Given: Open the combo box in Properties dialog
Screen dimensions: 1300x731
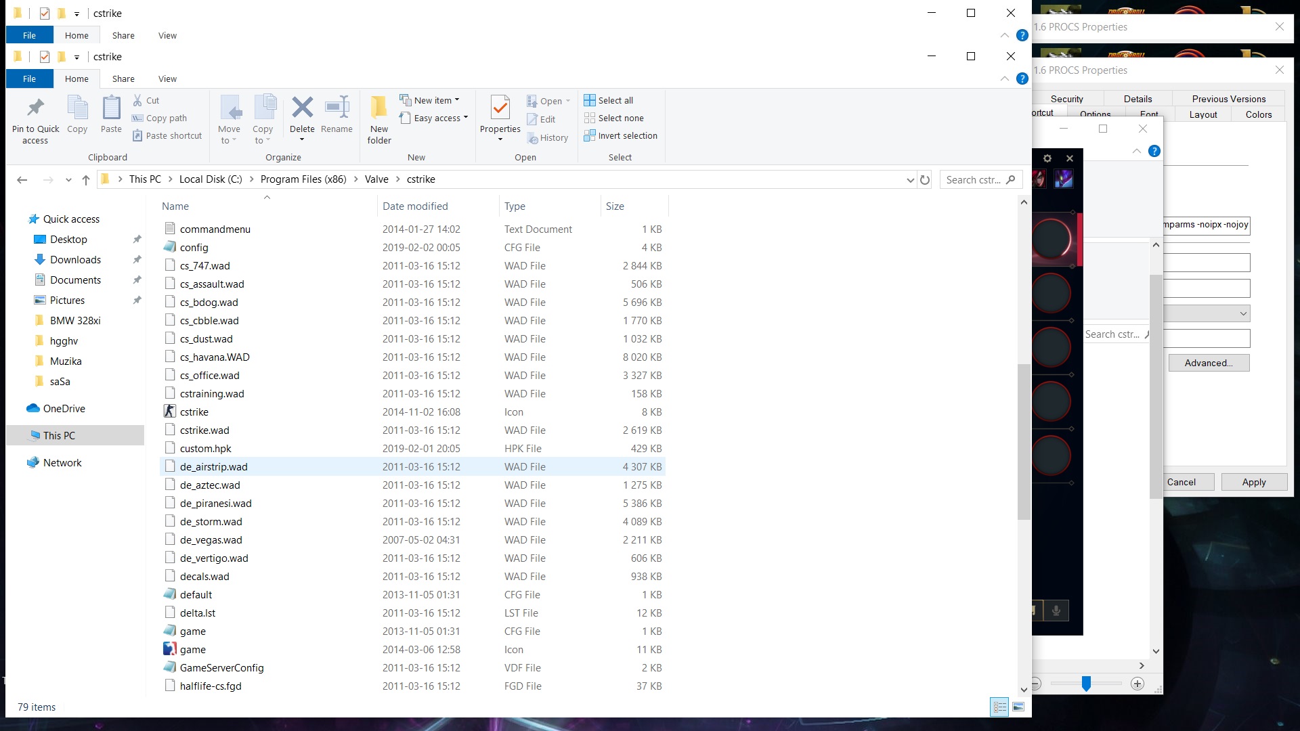Looking at the screenshot, I should (x=1207, y=313).
